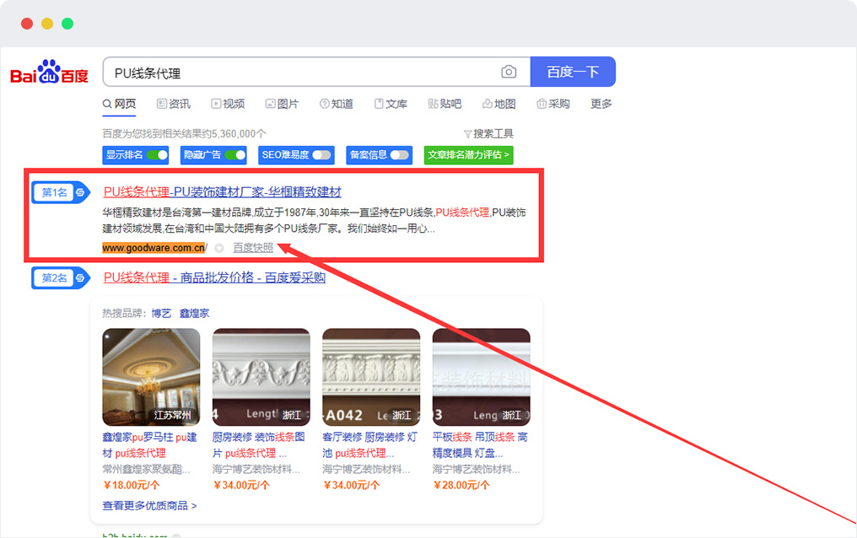Open 厨房装修 装饰线条图片 product title

(x=258, y=445)
